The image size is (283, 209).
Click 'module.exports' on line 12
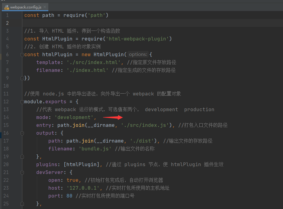45,101
